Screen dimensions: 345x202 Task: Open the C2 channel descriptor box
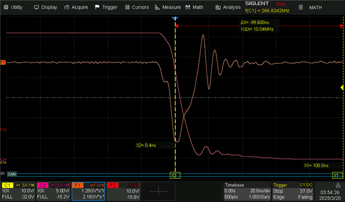pos(53,191)
